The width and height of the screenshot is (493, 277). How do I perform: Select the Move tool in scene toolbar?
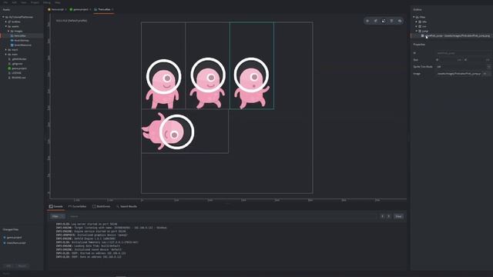tap(367, 21)
